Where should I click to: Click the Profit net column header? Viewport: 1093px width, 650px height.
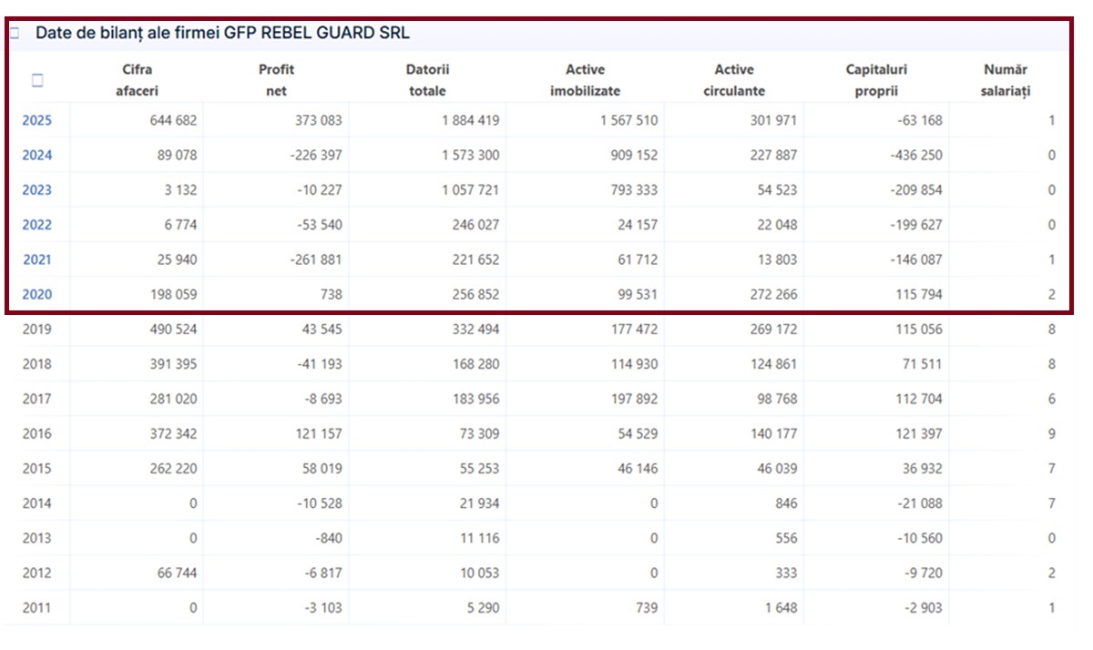[x=276, y=80]
